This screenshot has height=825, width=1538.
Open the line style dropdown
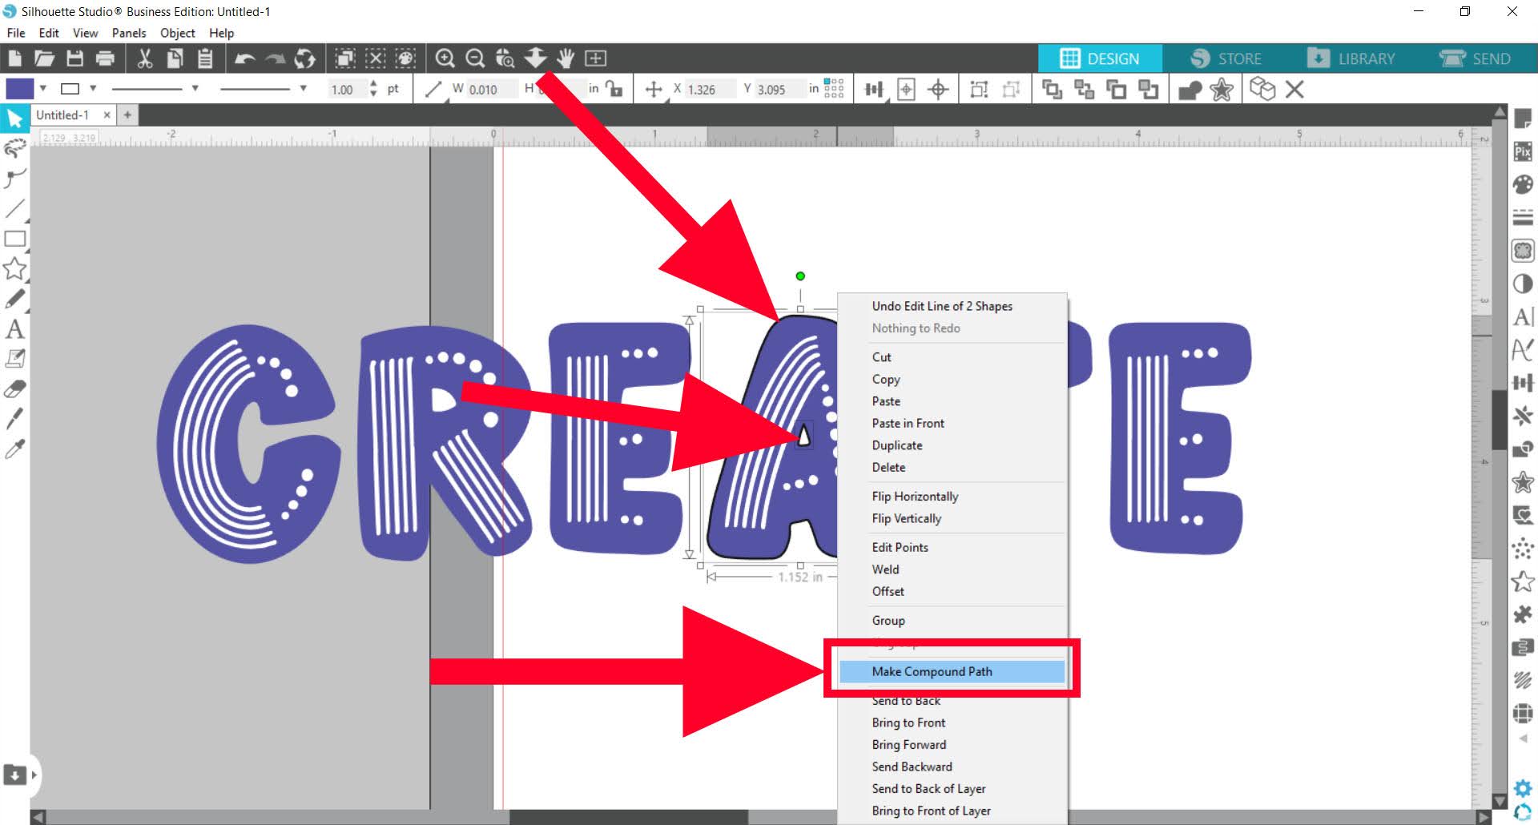point(194,88)
